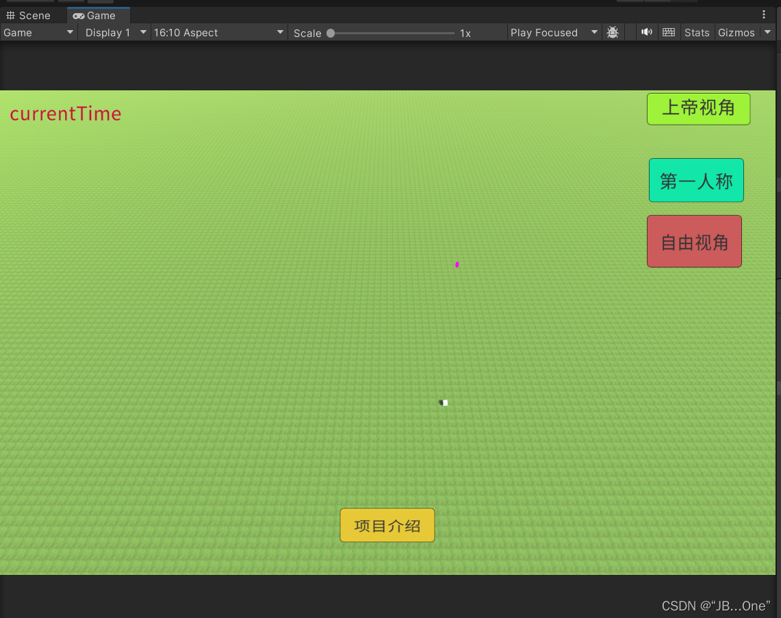Switch to the Scene tab
The height and width of the screenshot is (618, 781).
click(28, 16)
